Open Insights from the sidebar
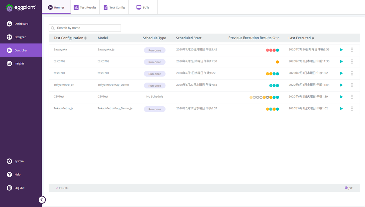This screenshot has width=365, height=207. [19, 63]
